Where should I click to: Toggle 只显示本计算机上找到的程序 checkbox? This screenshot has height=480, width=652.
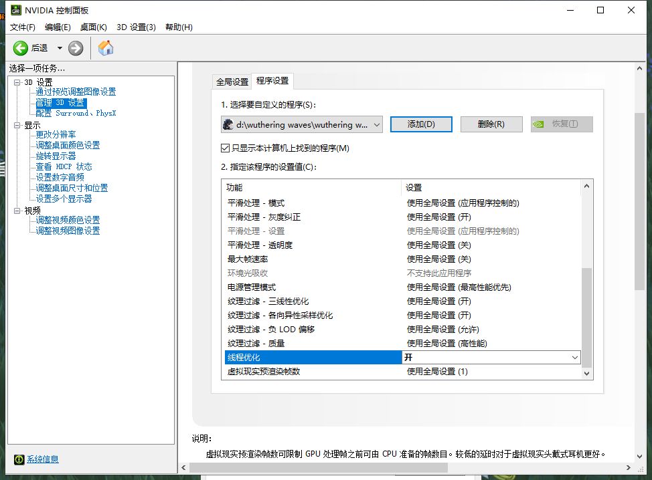226,148
